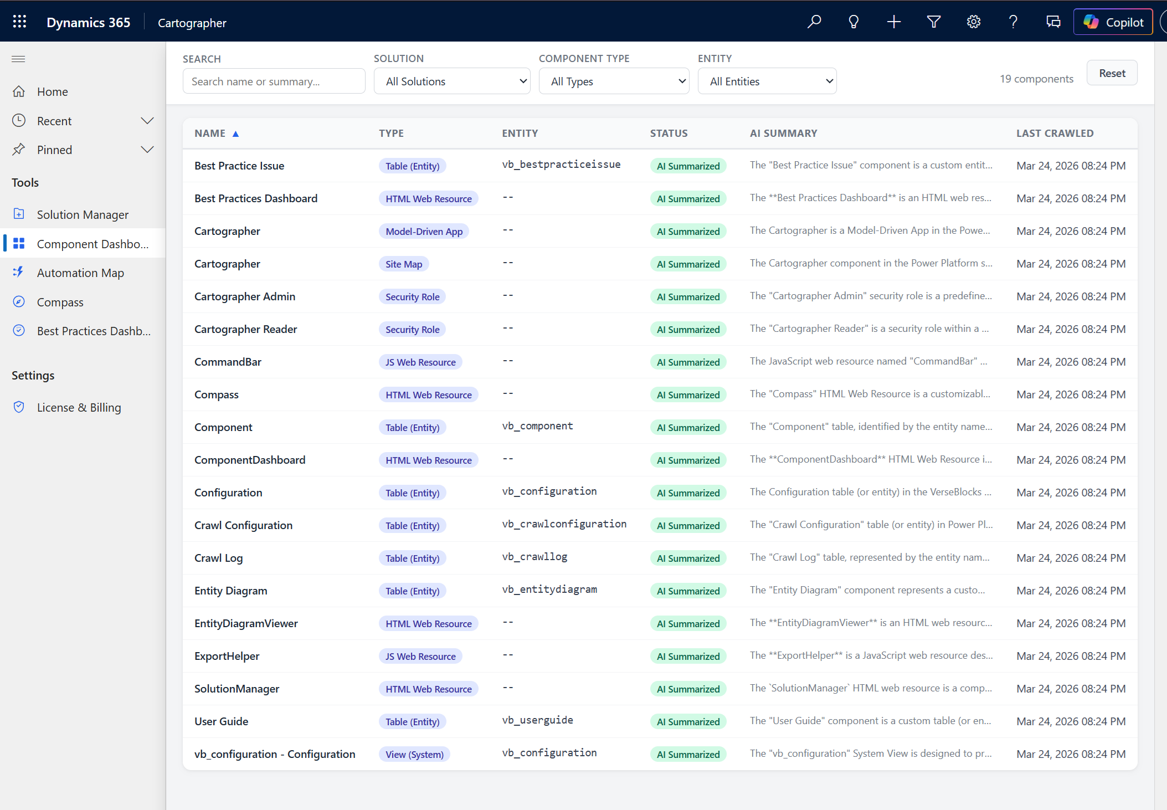Click the Best Practices Dashboard sidebar icon
The width and height of the screenshot is (1167, 810).
pos(19,330)
